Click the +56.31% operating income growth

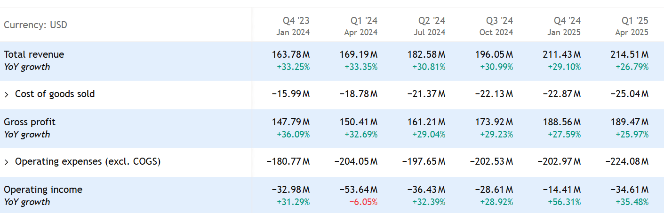click(564, 202)
